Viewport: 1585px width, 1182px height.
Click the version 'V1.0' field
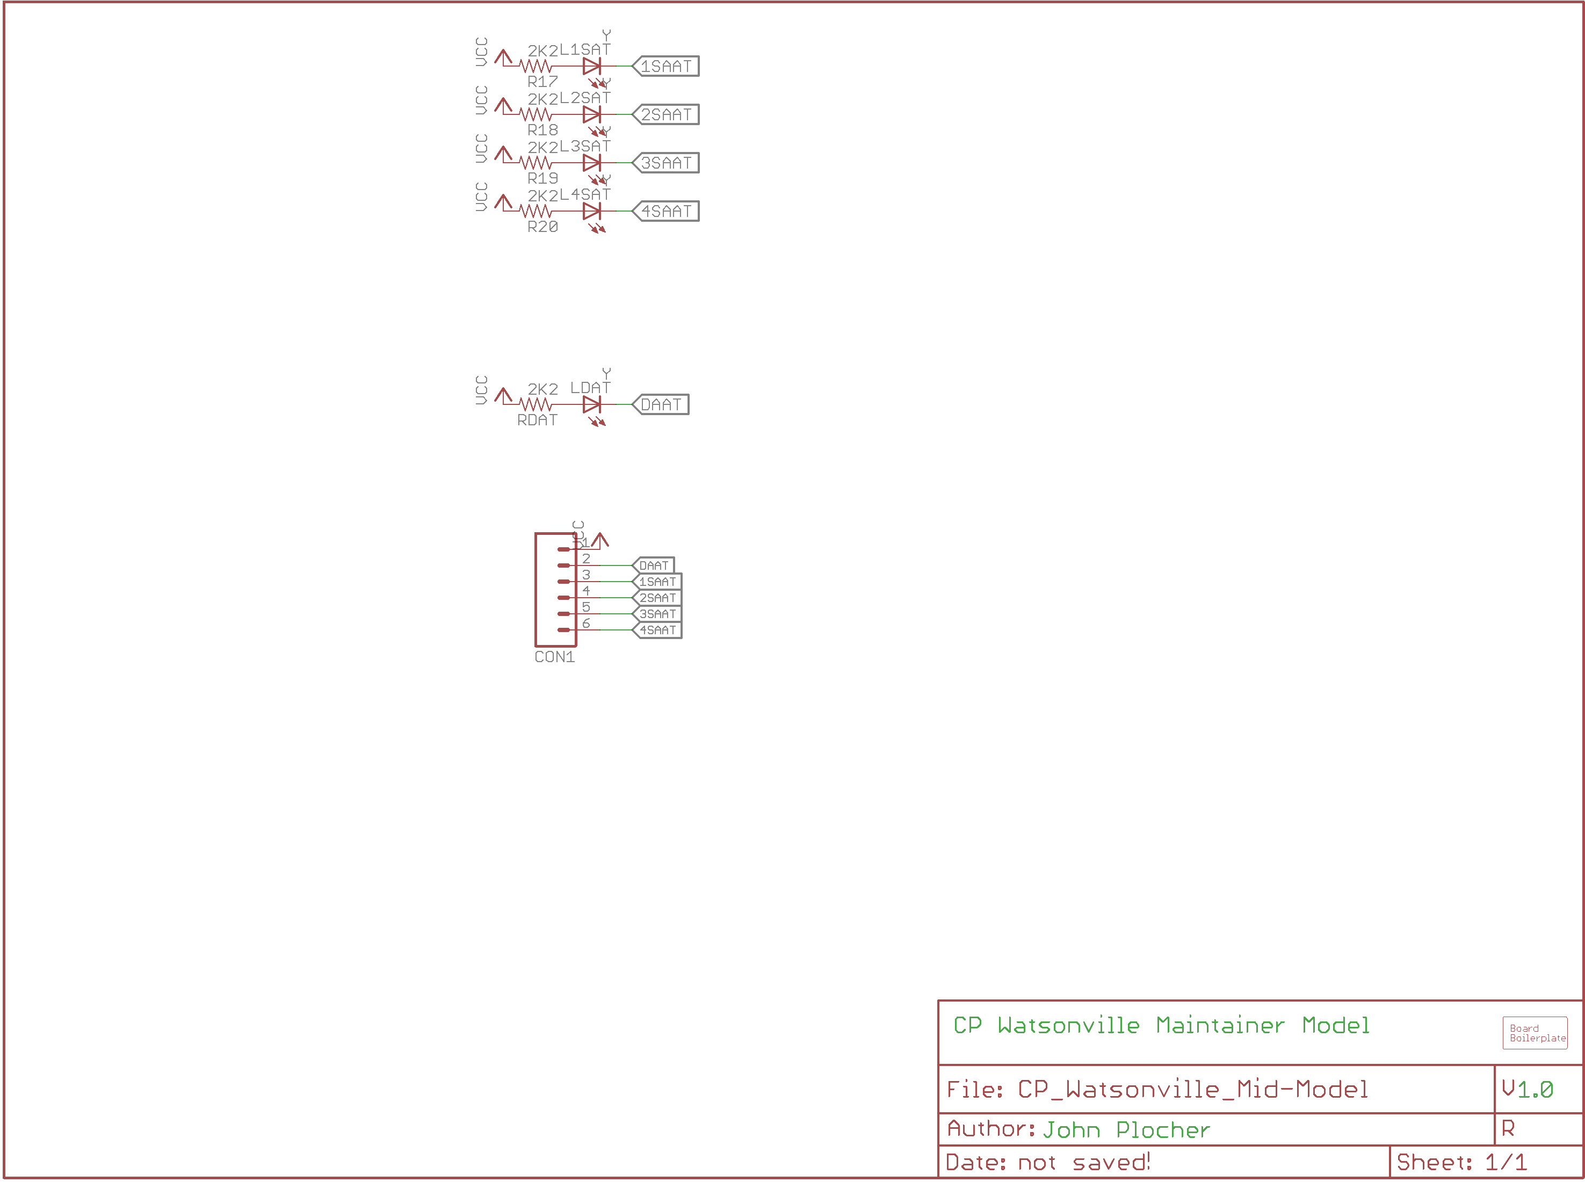pyautogui.click(x=1529, y=1090)
